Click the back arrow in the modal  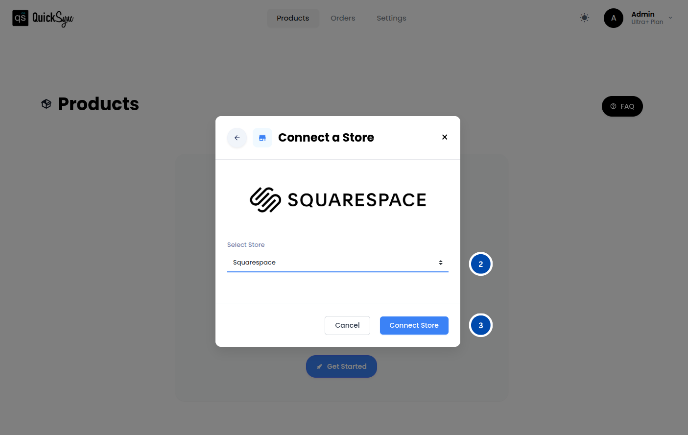pyautogui.click(x=237, y=138)
